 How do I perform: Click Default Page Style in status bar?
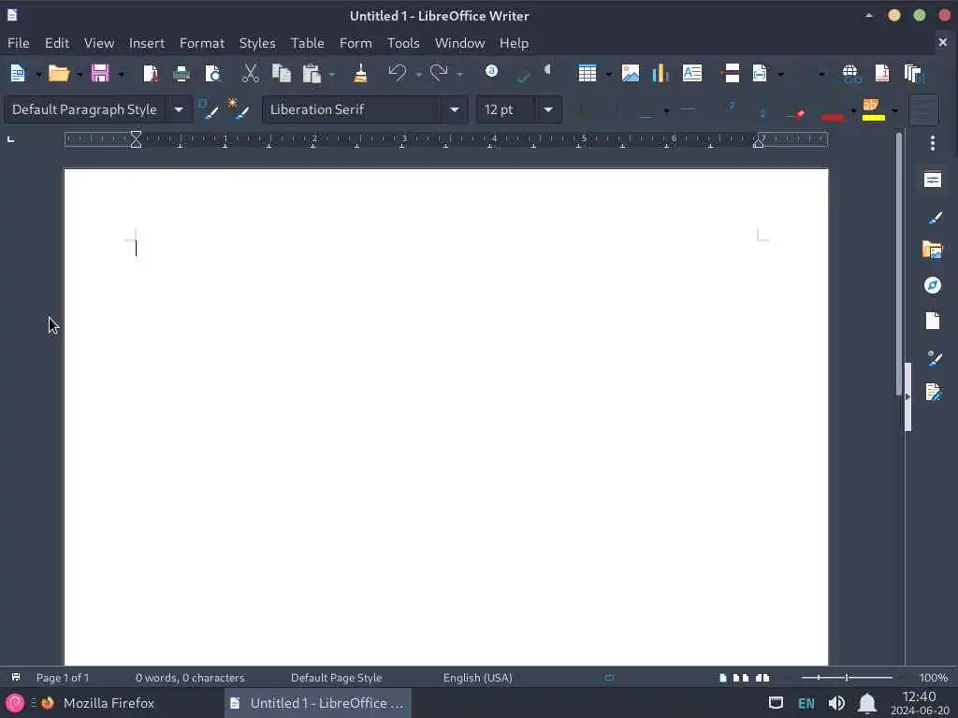336,678
